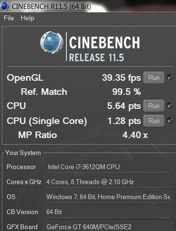Open the Help menu
This screenshot has width=176, height=231.
coord(27,18)
